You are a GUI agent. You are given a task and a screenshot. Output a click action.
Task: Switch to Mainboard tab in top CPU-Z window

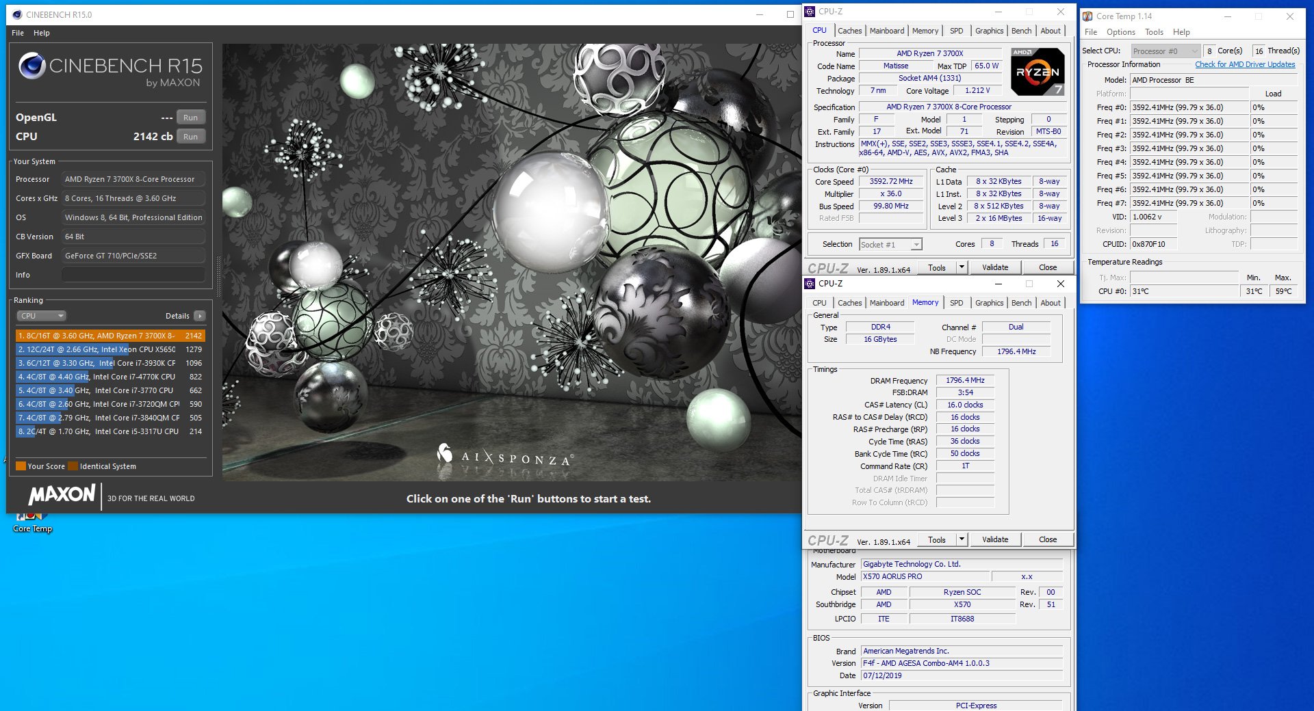pyautogui.click(x=886, y=31)
